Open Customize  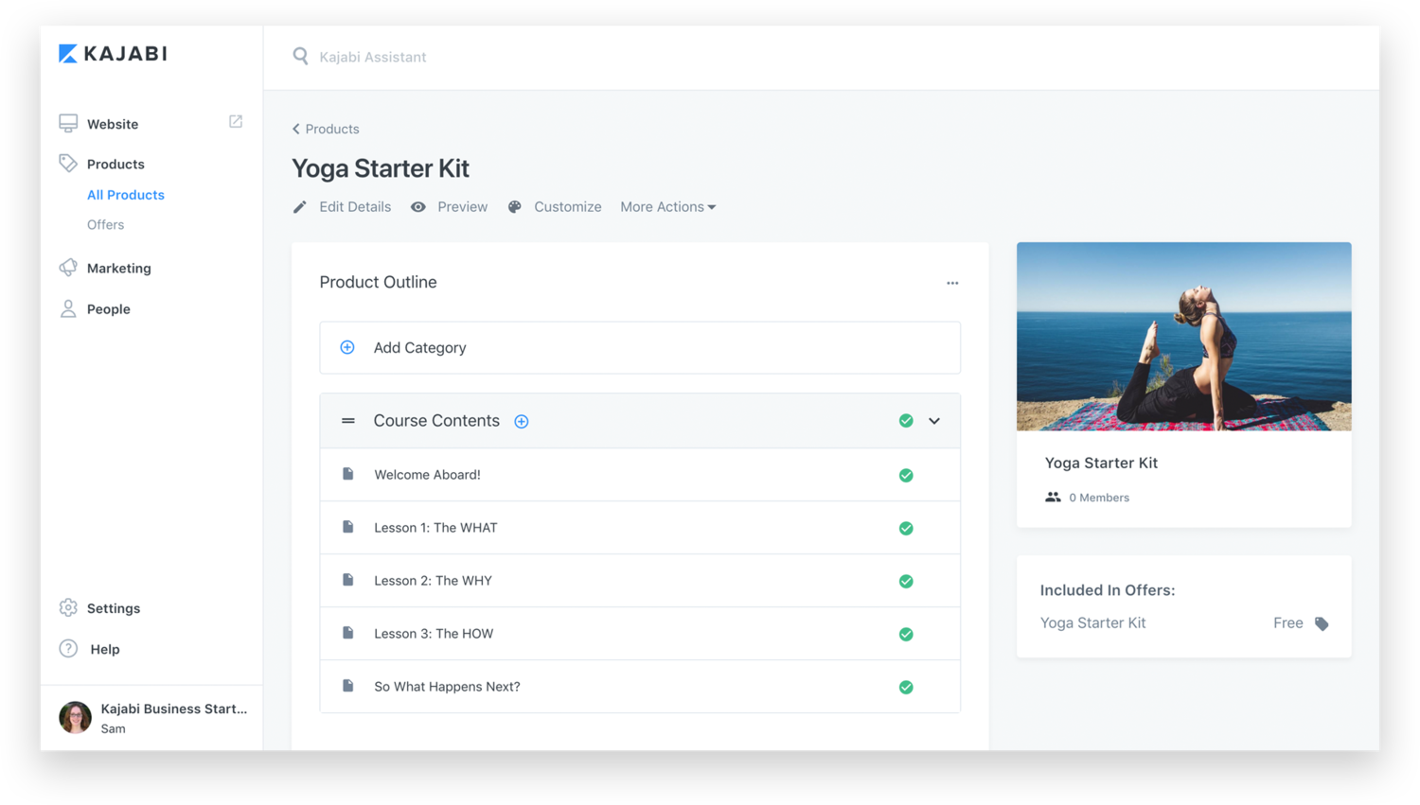tap(568, 207)
